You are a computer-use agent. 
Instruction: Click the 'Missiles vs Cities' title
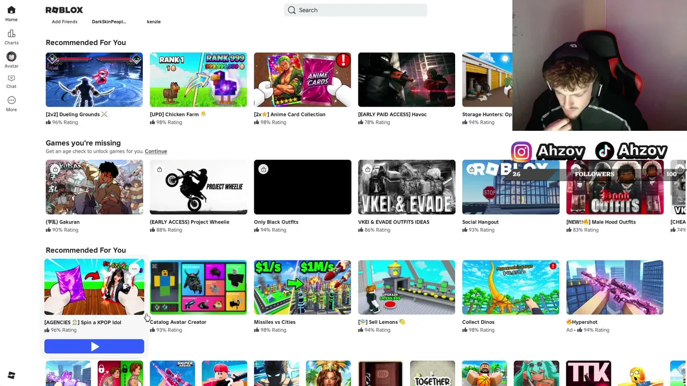275,322
